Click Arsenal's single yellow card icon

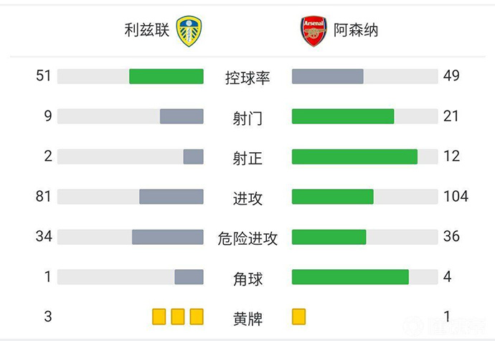click(x=299, y=317)
